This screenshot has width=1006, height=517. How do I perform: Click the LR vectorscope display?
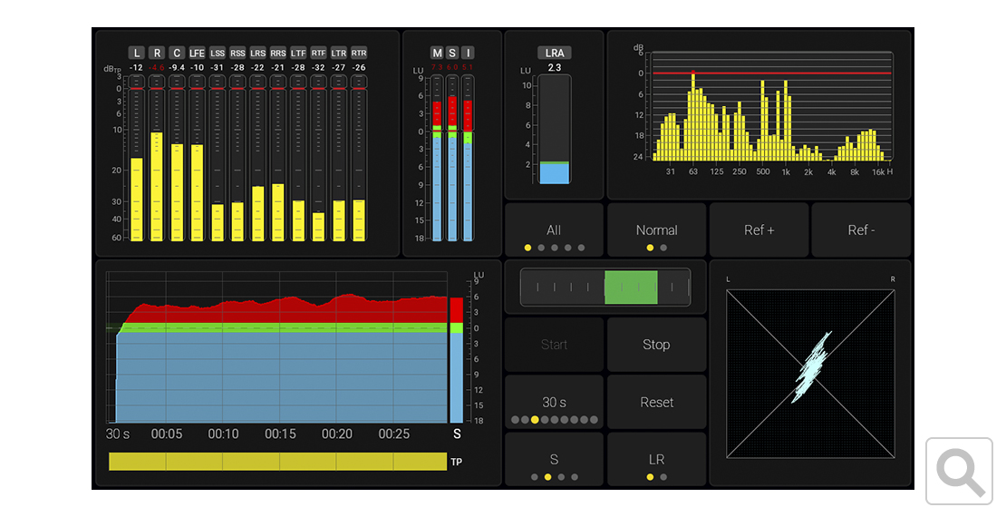pos(810,374)
